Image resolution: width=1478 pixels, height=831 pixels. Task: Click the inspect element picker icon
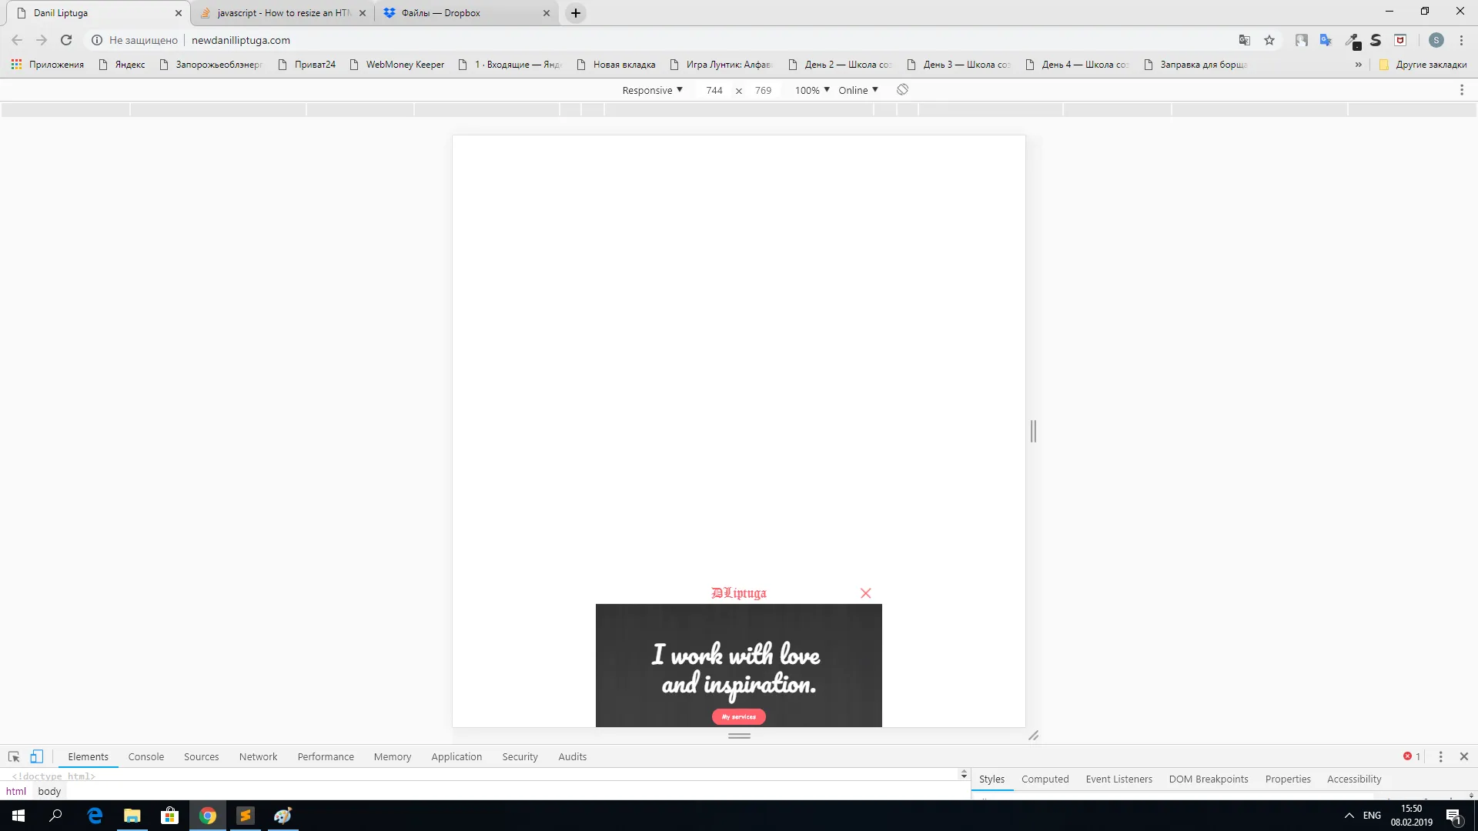pos(14,756)
